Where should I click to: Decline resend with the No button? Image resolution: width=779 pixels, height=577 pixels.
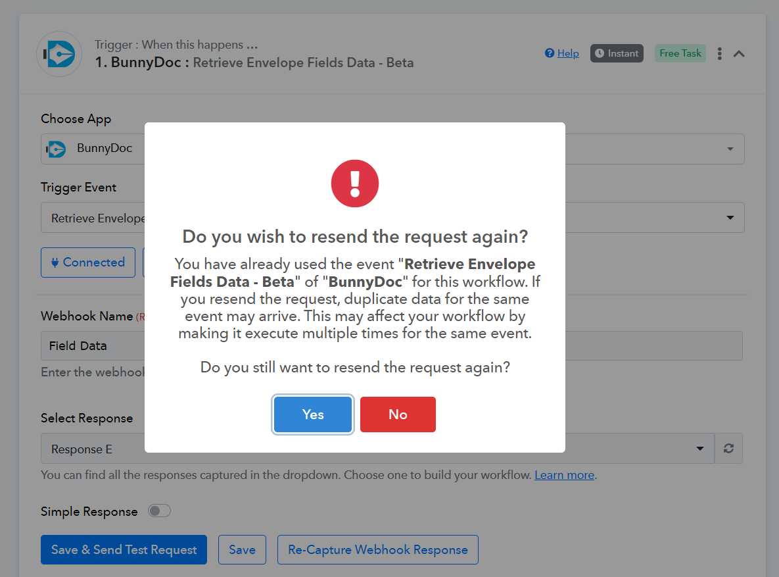point(398,414)
